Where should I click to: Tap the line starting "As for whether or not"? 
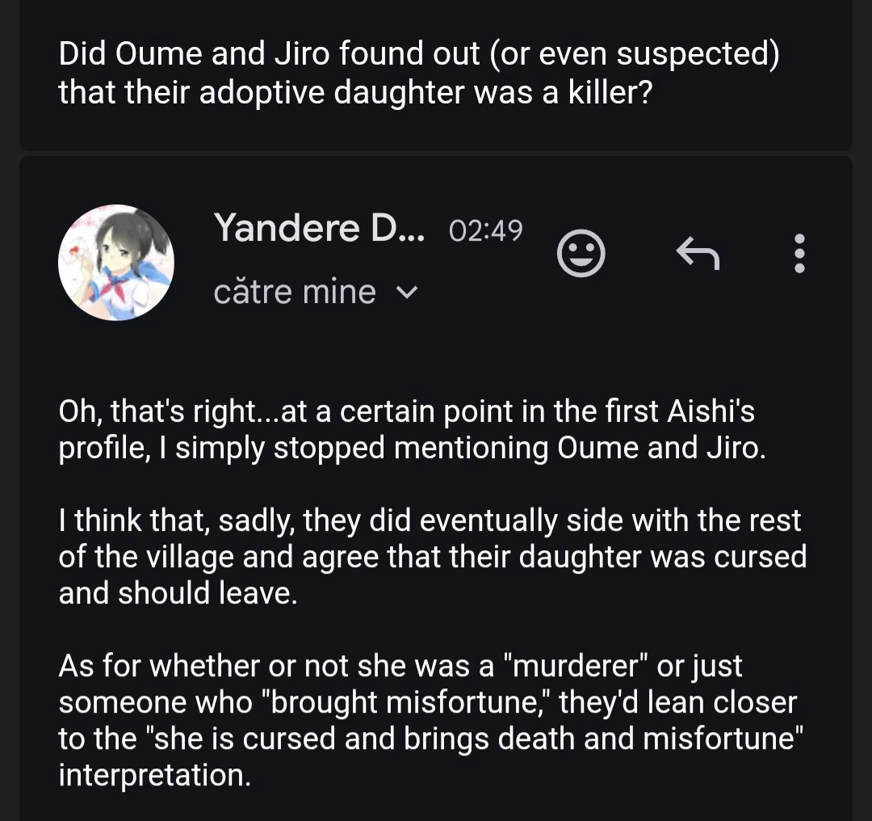click(400, 667)
